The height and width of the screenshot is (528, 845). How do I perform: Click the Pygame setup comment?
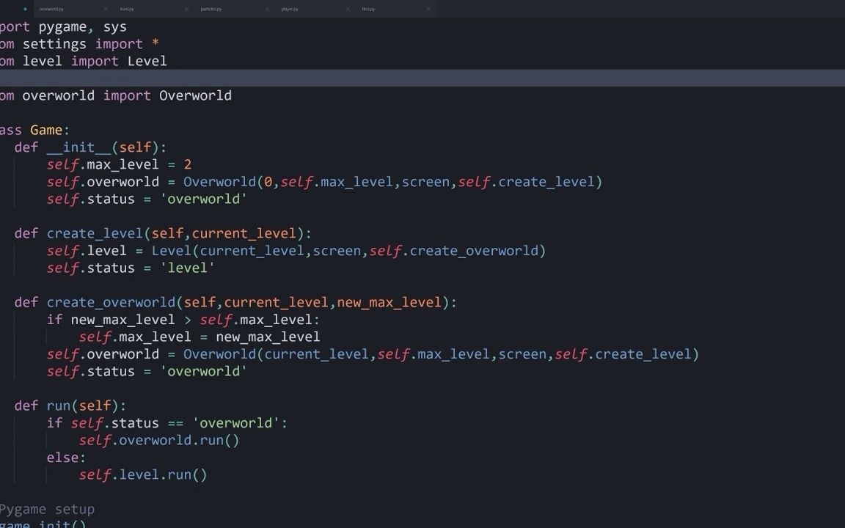[x=47, y=508]
